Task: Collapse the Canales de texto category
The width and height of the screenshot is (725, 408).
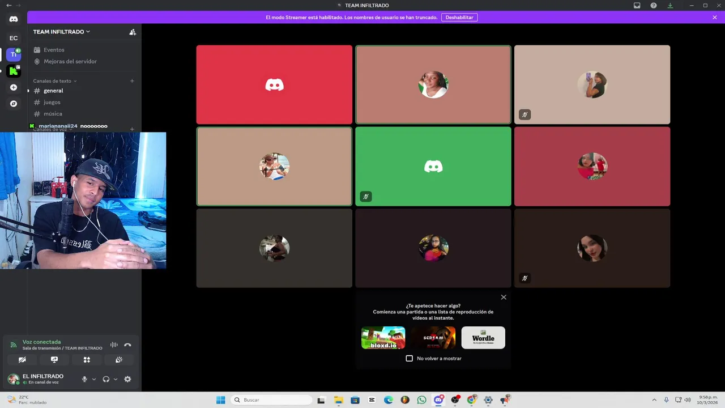Action: click(54, 81)
